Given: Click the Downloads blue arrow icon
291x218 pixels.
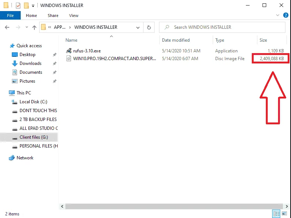Looking at the screenshot, I should [x=15, y=63].
